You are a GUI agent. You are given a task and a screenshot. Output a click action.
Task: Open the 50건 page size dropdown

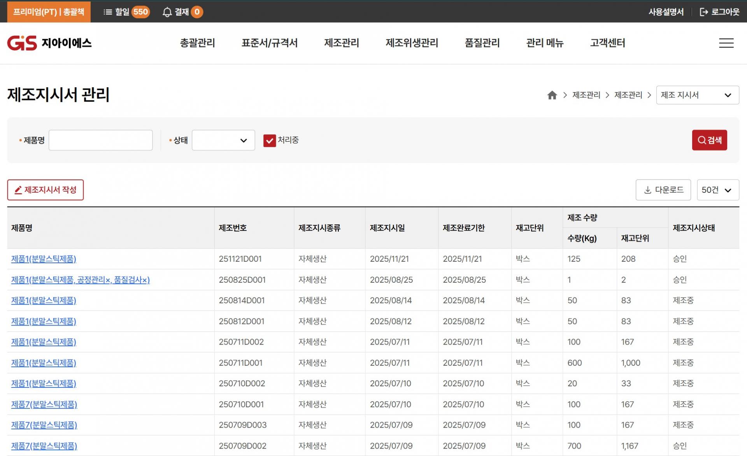(717, 190)
